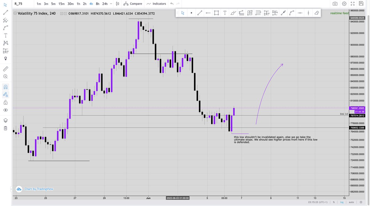
Task: Select the Rectangle drawing tool
Action: [x=216, y=13]
